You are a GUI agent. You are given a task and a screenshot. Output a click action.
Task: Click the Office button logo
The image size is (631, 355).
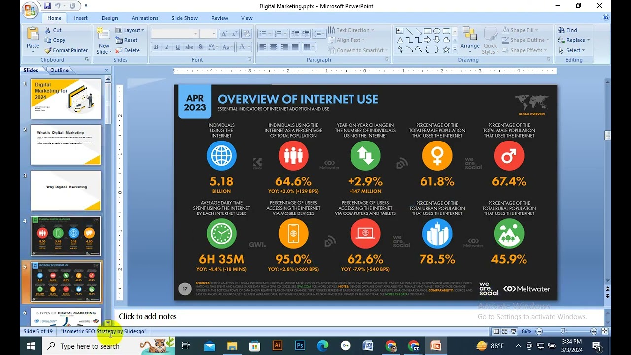point(30,9)
